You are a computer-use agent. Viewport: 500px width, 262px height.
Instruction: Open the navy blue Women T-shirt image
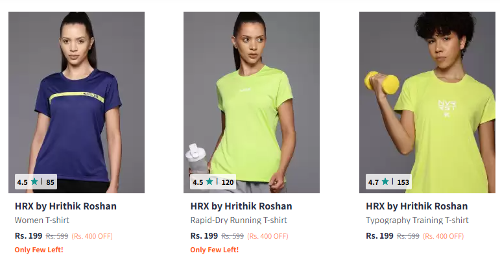pos(77,102)
